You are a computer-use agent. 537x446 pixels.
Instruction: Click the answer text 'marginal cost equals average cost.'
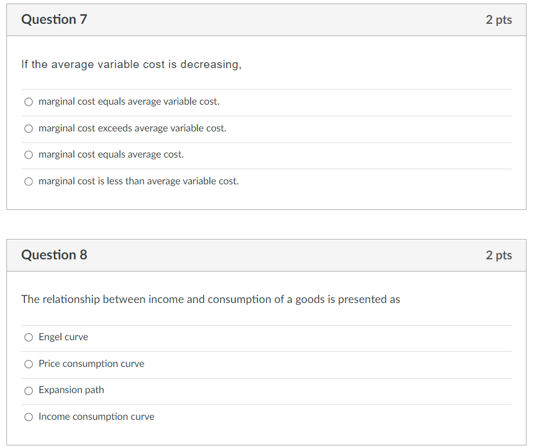click(110, 155)
